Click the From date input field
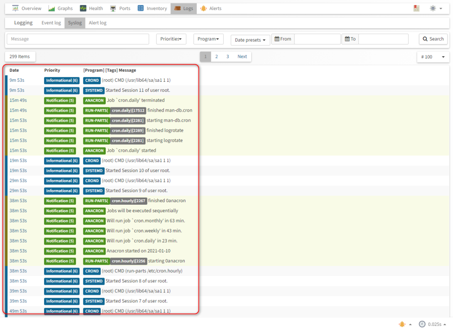Viewport: 453px width, 328px height. click(x=317, y=39)
